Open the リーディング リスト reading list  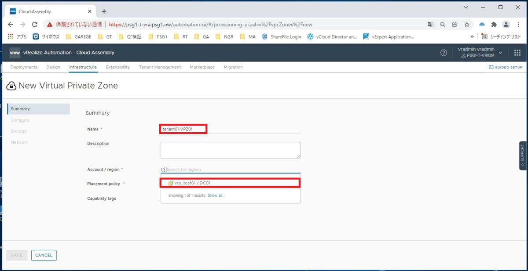click(x=501, y=37)
